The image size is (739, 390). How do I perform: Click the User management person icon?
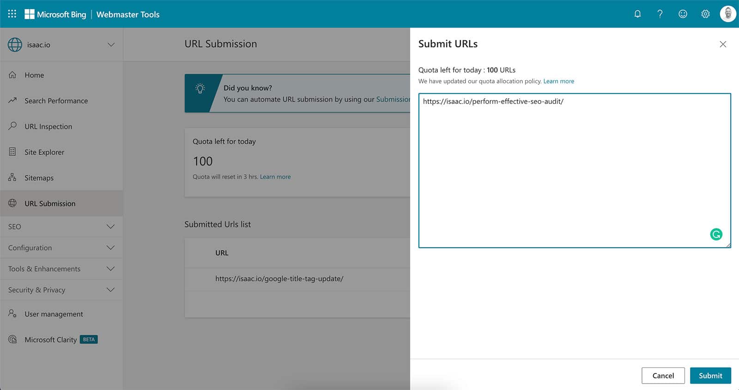12,313
